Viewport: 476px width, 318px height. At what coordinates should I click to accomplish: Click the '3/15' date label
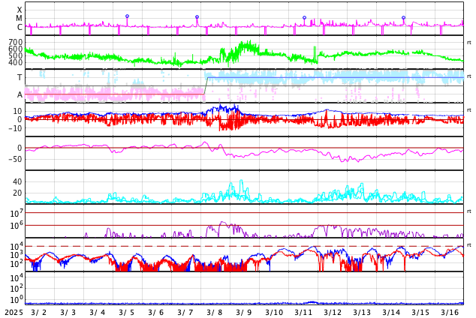[420, 313]
